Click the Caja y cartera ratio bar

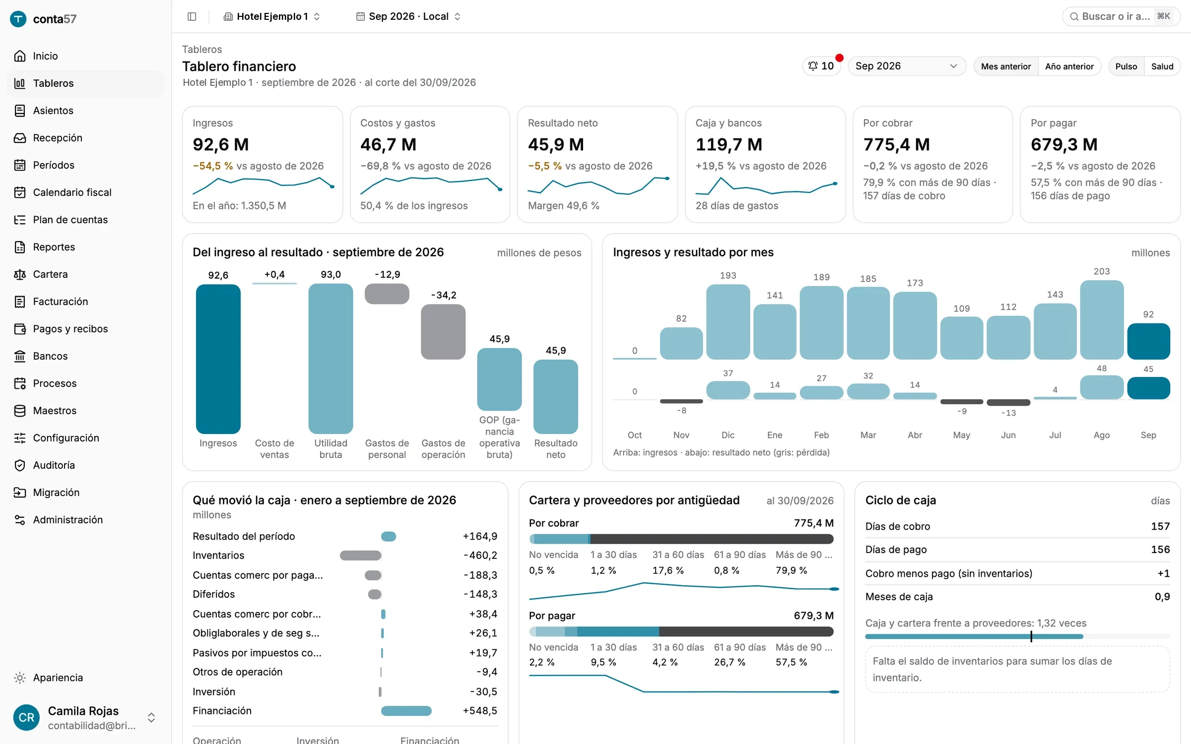(x=1017, y=636)
